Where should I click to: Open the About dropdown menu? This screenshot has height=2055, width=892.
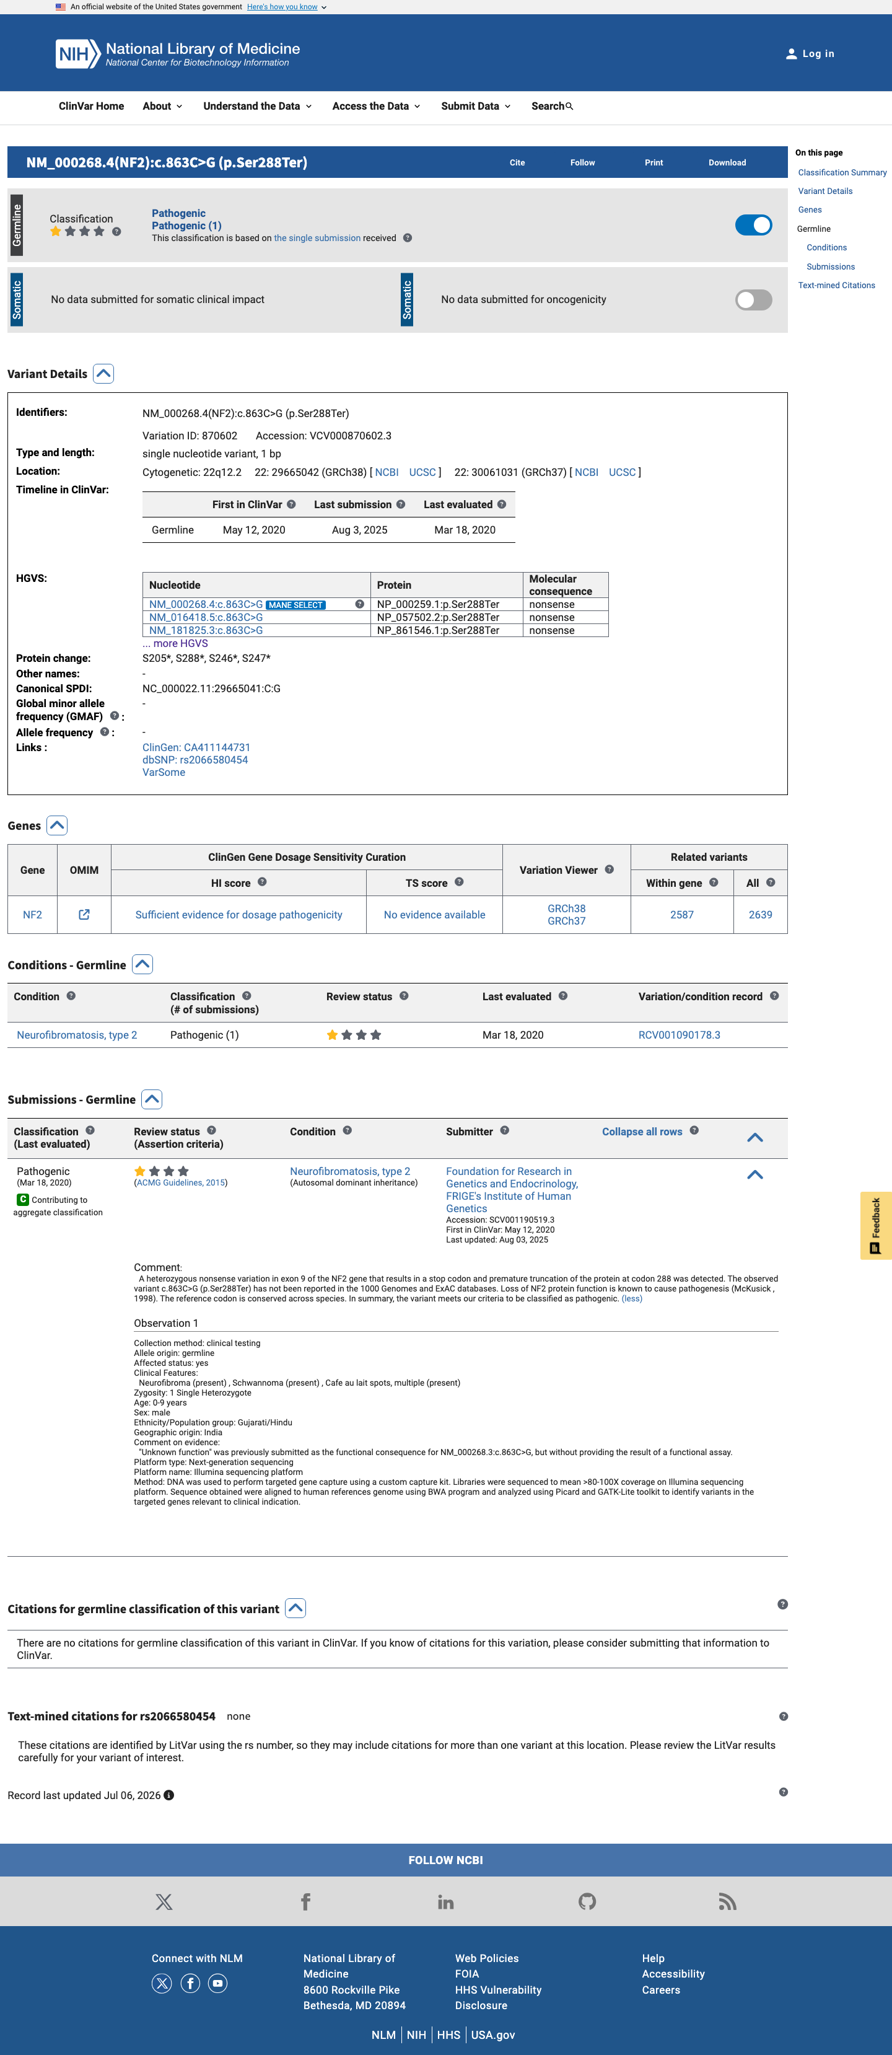click(x=163, y=106)
